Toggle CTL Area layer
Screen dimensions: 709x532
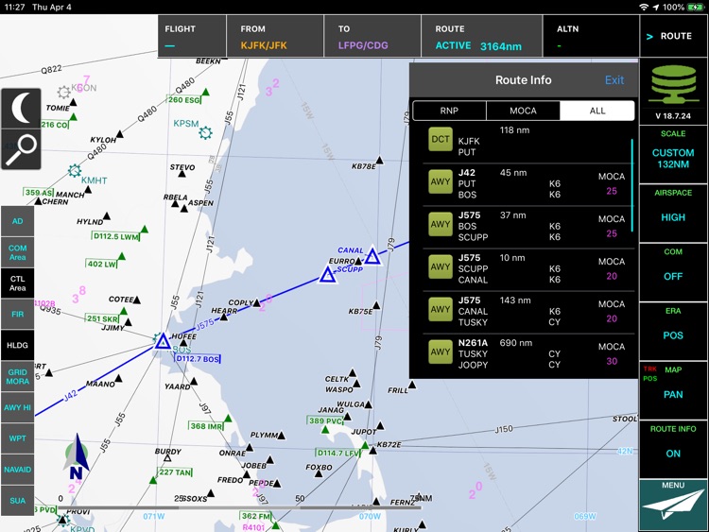point(17,283)
